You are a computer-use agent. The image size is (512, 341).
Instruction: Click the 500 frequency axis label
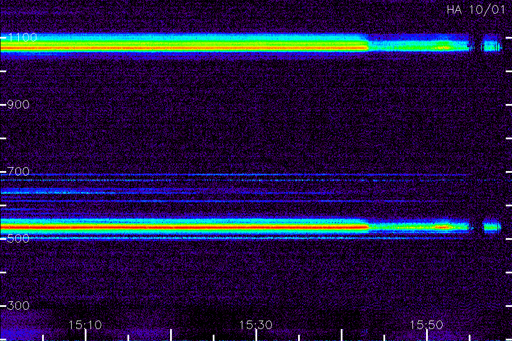[x=18, y=239]
